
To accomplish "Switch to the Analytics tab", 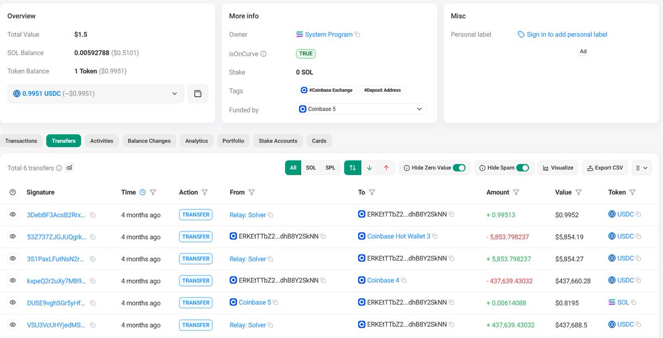I will pos(197,141).
